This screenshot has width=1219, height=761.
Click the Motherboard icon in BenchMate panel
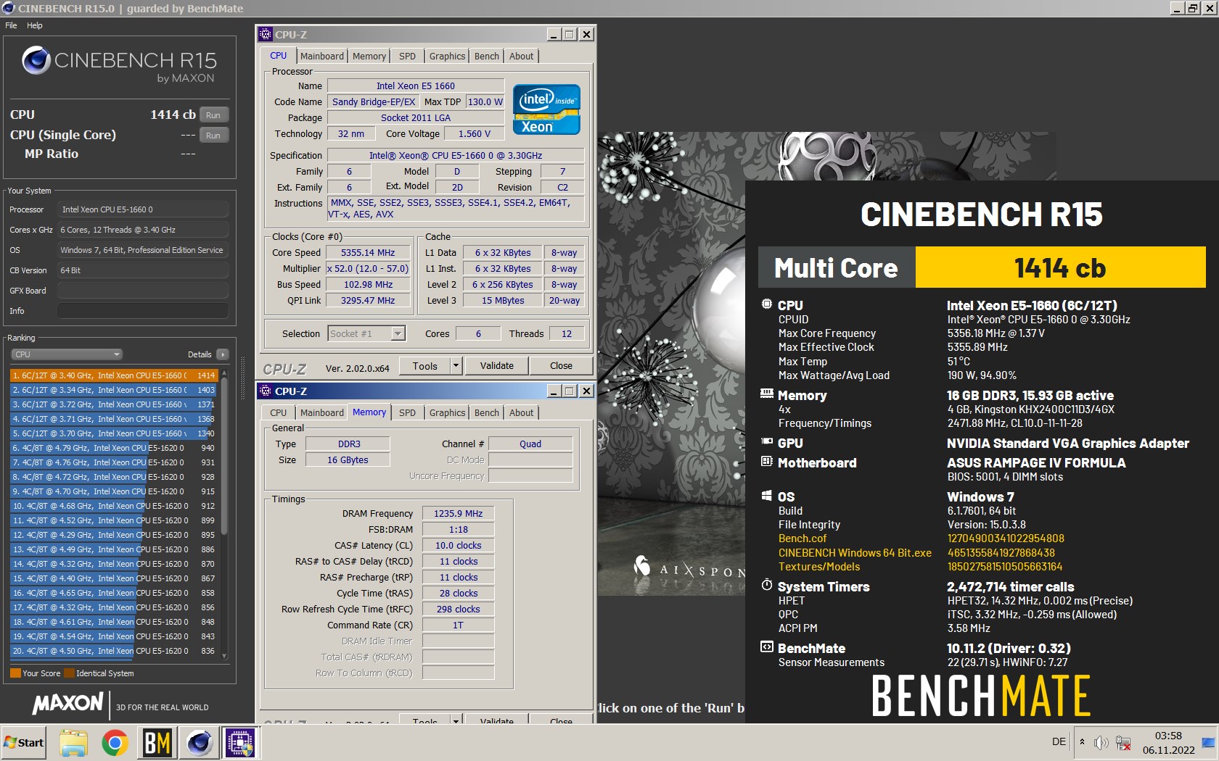[x=766, y=461]
